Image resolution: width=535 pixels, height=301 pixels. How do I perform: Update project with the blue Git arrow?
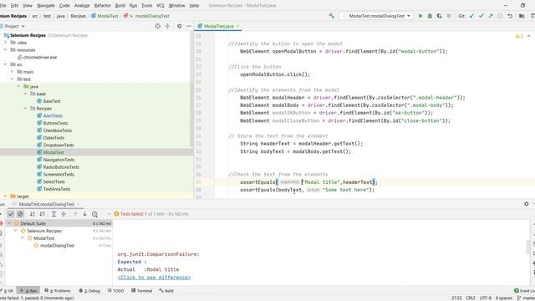pyautogui.click(x=471, y=16)
